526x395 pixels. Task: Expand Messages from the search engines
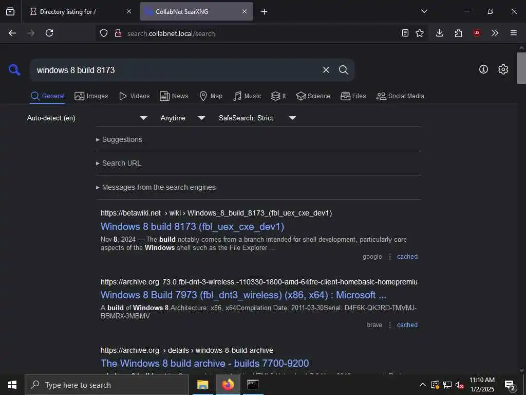click(156, 187)
